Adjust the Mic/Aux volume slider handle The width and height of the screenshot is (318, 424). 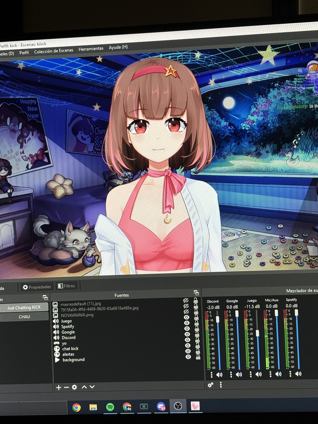276,313
